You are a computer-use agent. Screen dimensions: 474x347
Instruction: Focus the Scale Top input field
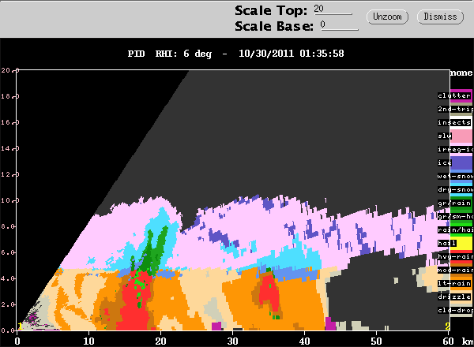[x=333, y=9]
